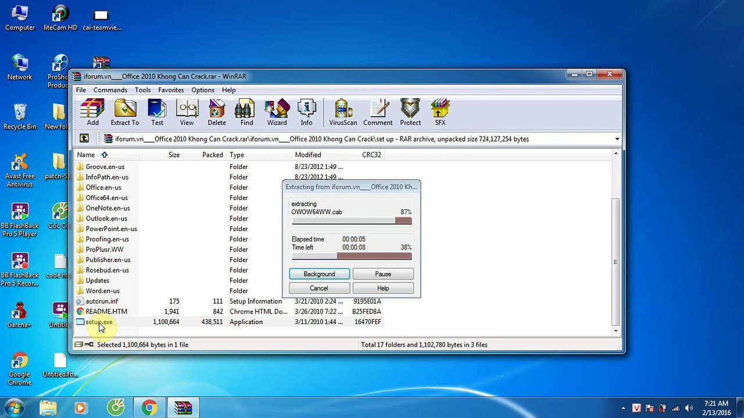Image resolution: width=744 pixels, height=418 pixels.
Task: Select the README.HTM file
Action: click(106, 312)
